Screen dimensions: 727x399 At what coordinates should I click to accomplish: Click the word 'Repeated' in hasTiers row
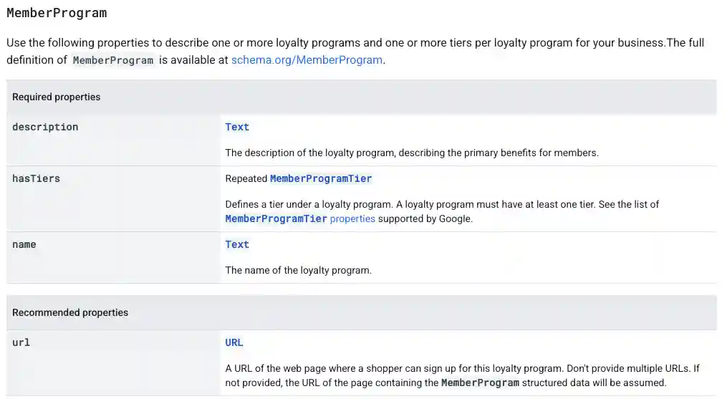246,178
